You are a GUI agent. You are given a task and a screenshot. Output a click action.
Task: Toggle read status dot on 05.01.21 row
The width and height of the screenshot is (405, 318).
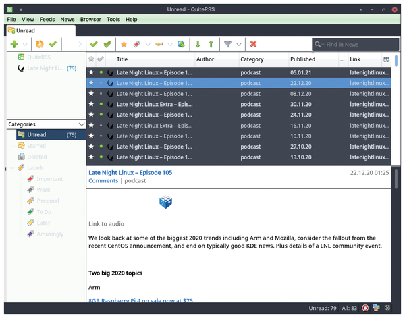[x=101, y=72]
